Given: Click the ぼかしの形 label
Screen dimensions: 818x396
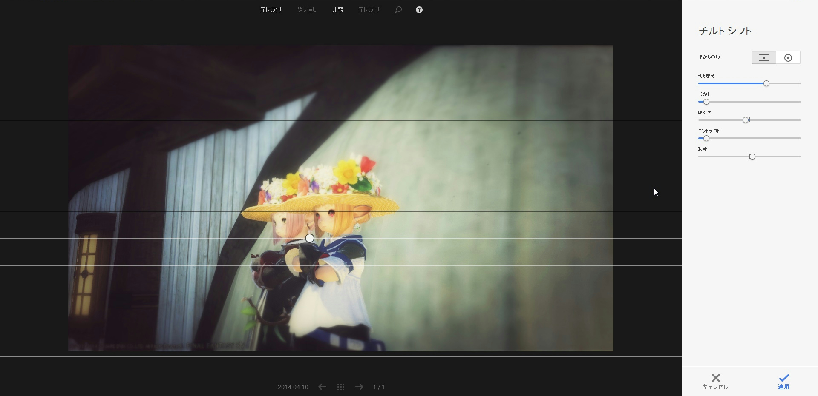Looking at the screenshot, I should pos(709,57).
